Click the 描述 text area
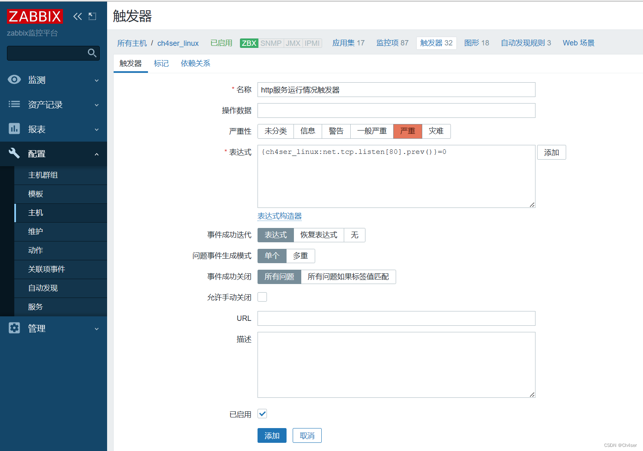This screenshot has width=643, height=451. tap(396, 365)
